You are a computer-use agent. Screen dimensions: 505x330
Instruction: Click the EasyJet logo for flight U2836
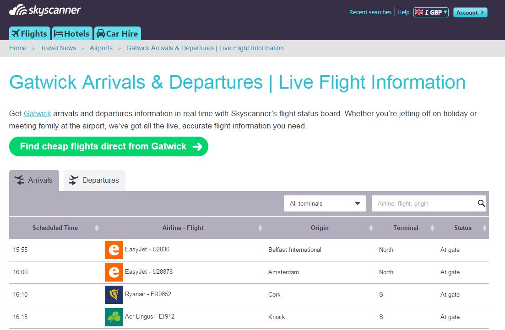114,250
